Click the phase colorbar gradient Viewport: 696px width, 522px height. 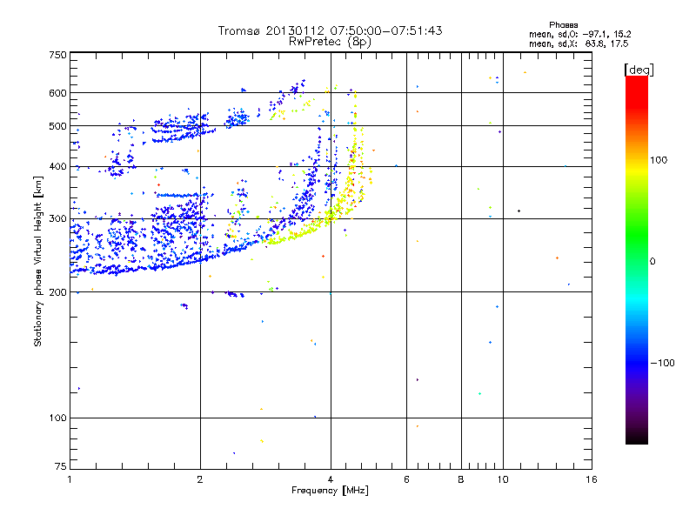tap(637, 259)
